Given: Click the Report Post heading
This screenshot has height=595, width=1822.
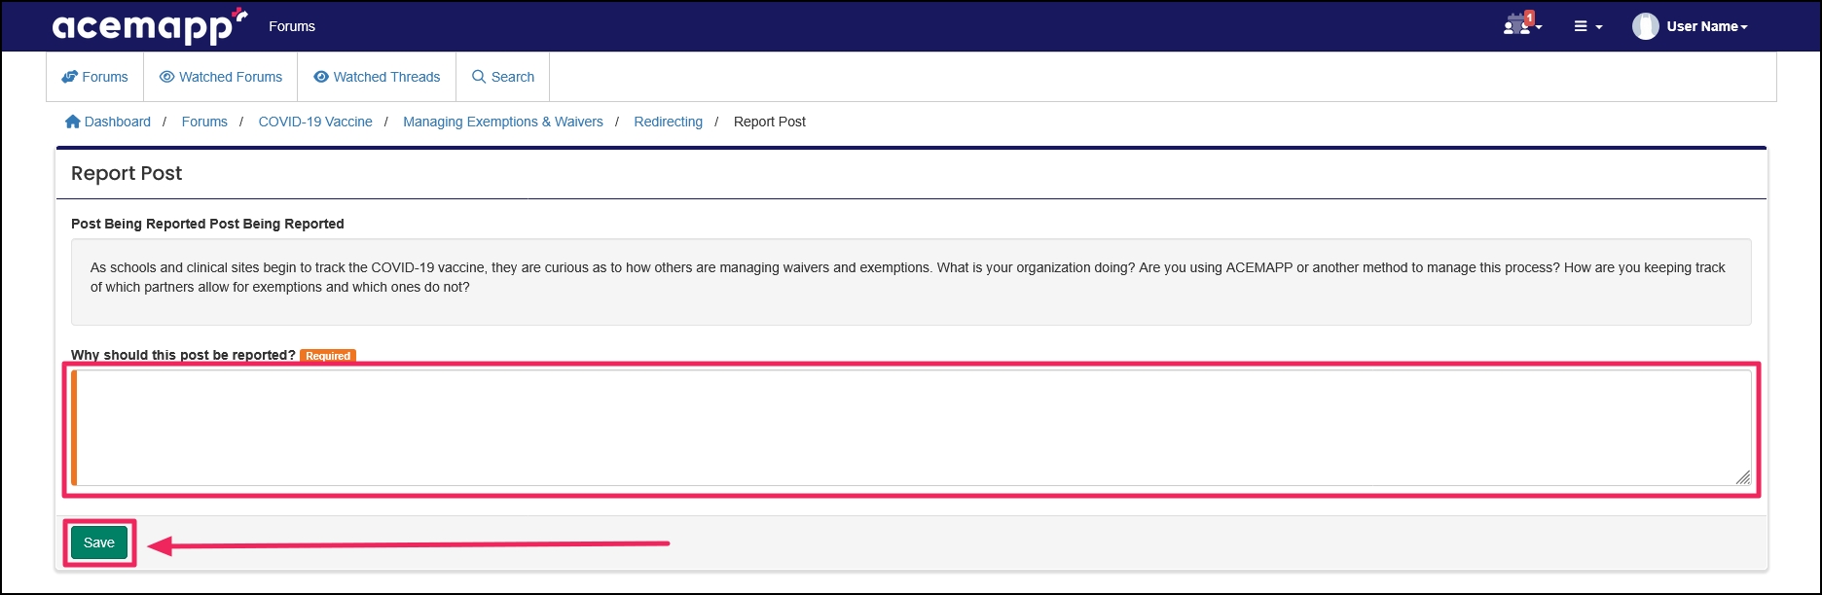Looking at the screenshot, I should (127, 173).
